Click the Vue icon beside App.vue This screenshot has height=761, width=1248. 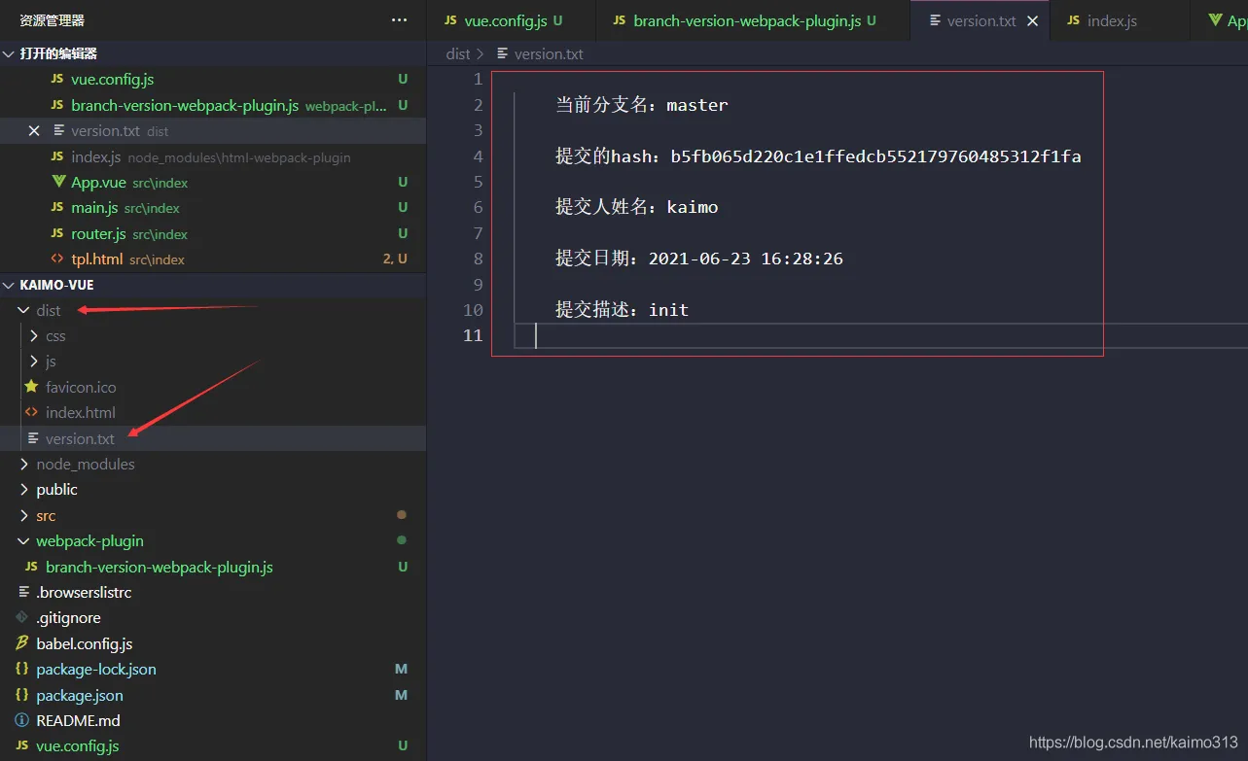pyautogui.click(x=58, y=182)
